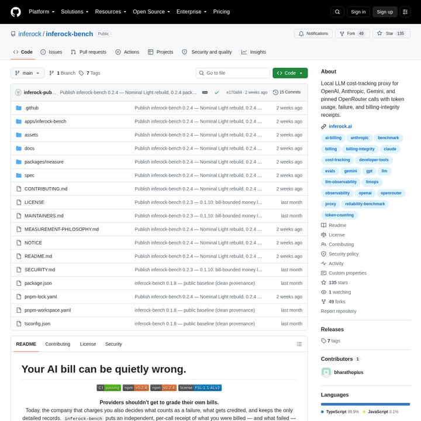421x421 pixels.
Task: Switch to the Projects tab
Action: coord(161,52)
